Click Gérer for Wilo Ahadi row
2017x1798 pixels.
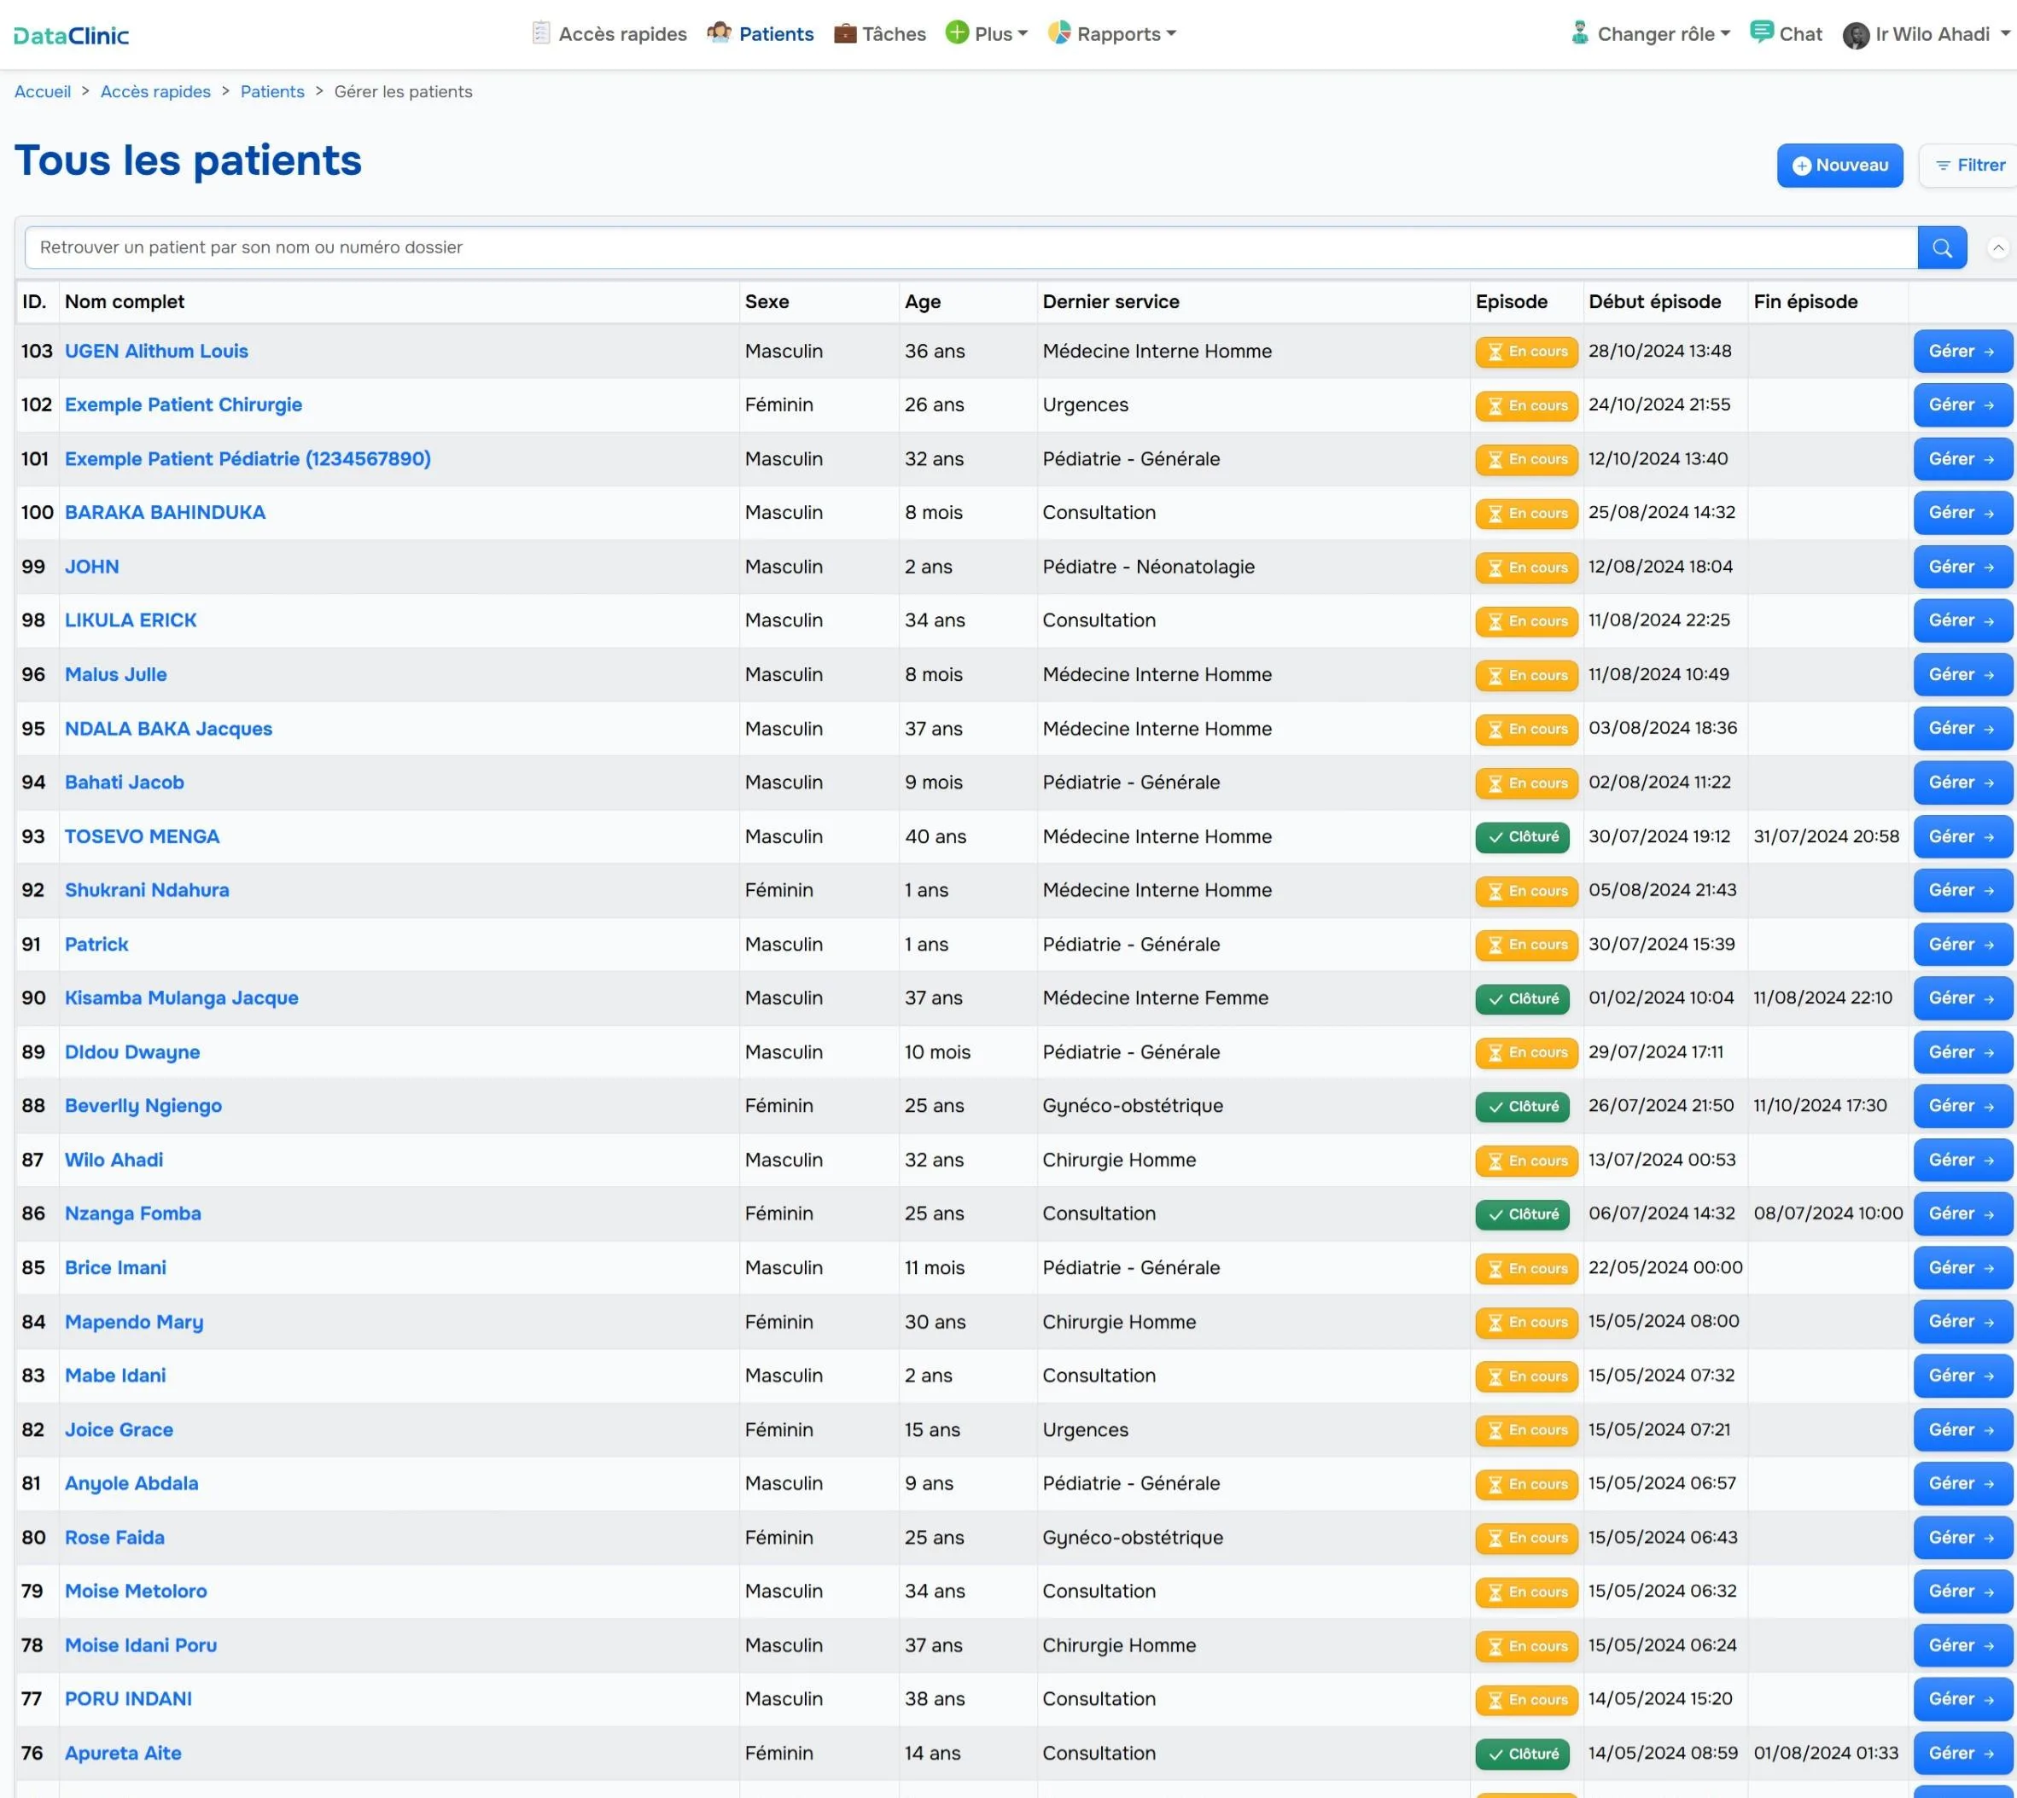click(x=1962, y=1160)
